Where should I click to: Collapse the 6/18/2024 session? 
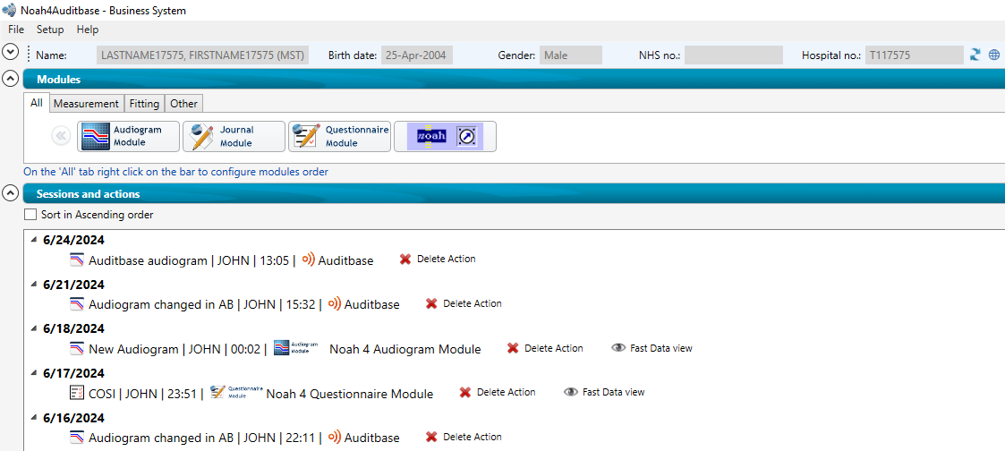click(33, 328)
